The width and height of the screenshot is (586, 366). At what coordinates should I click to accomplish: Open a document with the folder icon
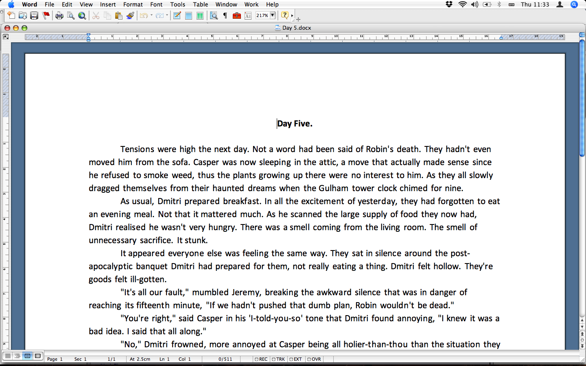pos(22,15)
